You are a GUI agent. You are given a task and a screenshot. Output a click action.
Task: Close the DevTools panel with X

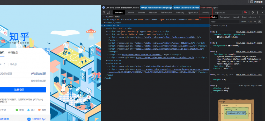click(262, 12)
